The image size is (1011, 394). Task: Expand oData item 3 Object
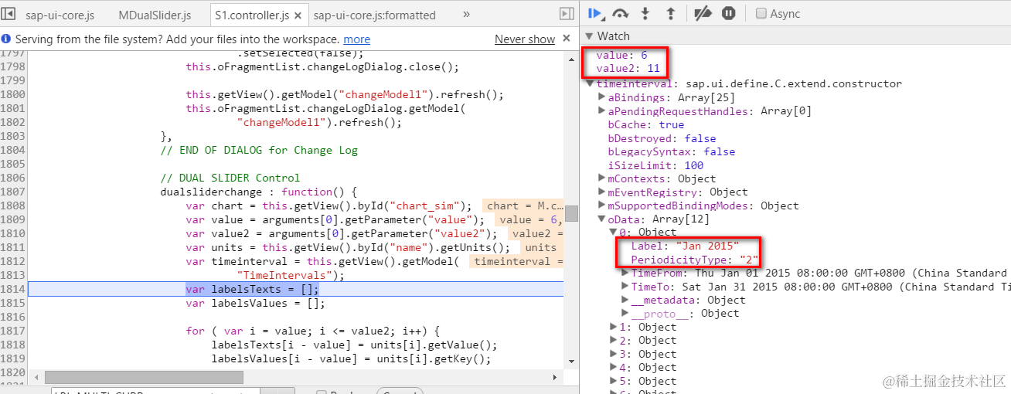click(614, 354)
